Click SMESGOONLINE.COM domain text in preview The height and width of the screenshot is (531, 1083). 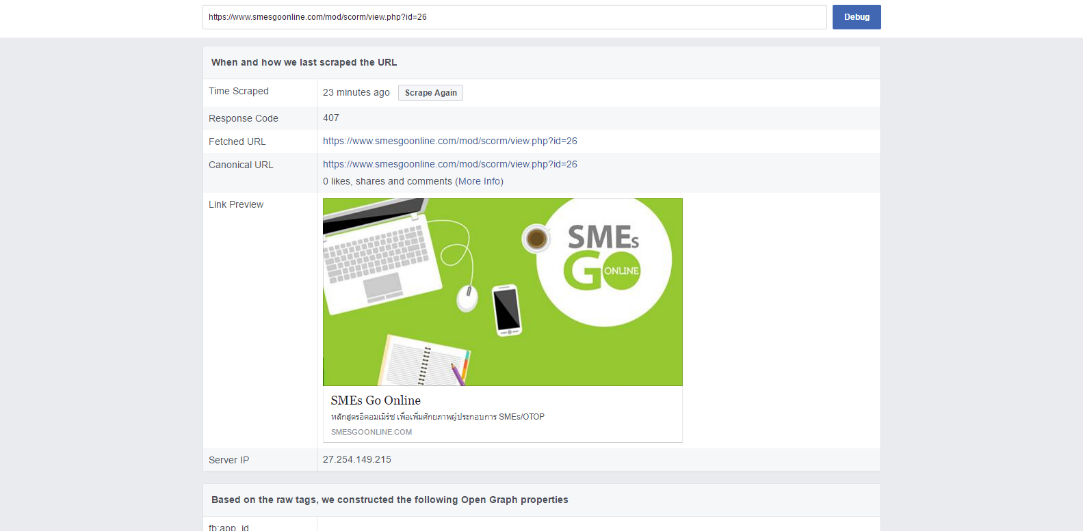coord(371,432)
